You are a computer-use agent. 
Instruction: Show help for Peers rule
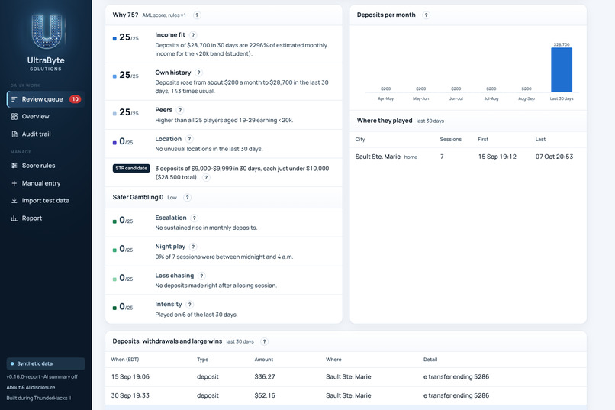[180, 110]
